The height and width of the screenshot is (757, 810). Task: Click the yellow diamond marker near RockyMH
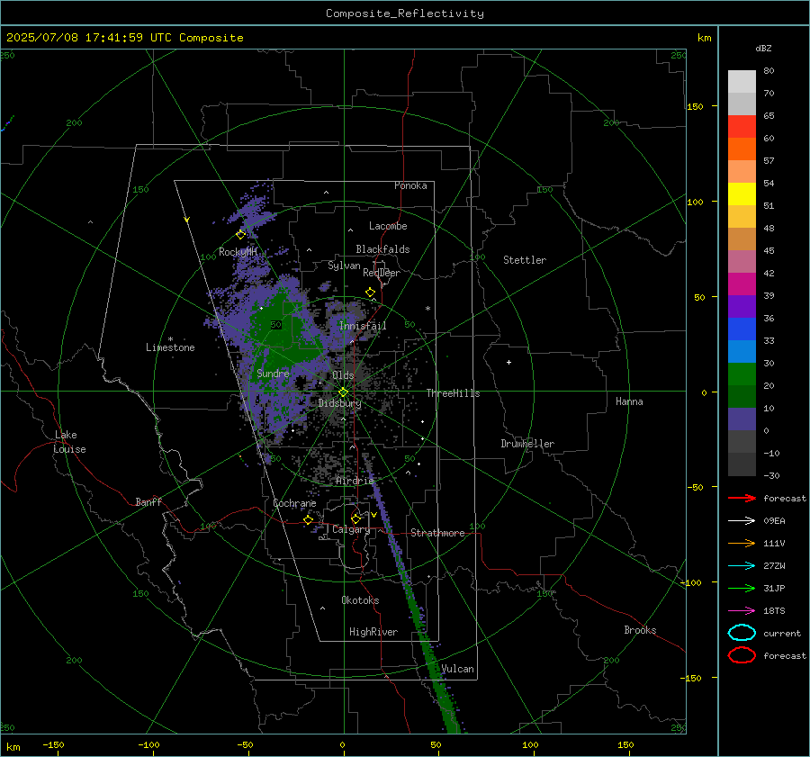240,235
